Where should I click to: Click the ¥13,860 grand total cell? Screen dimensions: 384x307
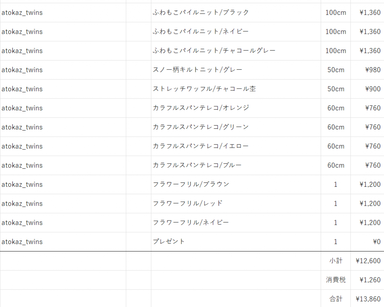click(x=368, y=299)
